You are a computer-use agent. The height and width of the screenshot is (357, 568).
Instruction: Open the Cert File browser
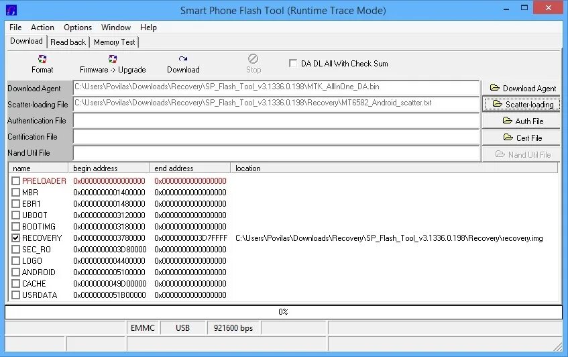coord(521,138)
